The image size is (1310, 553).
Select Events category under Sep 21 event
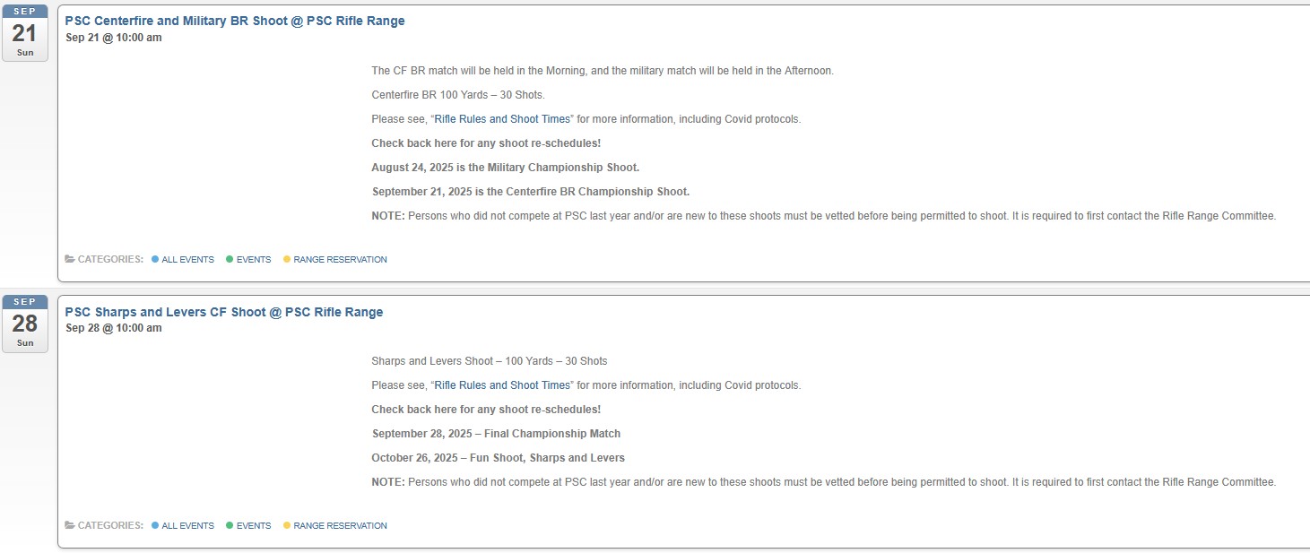[254, 260]
